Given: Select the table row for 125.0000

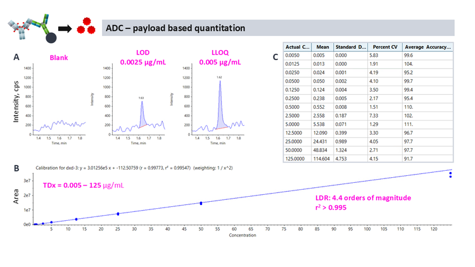Looking at the screenshot, I should [370, 156].
